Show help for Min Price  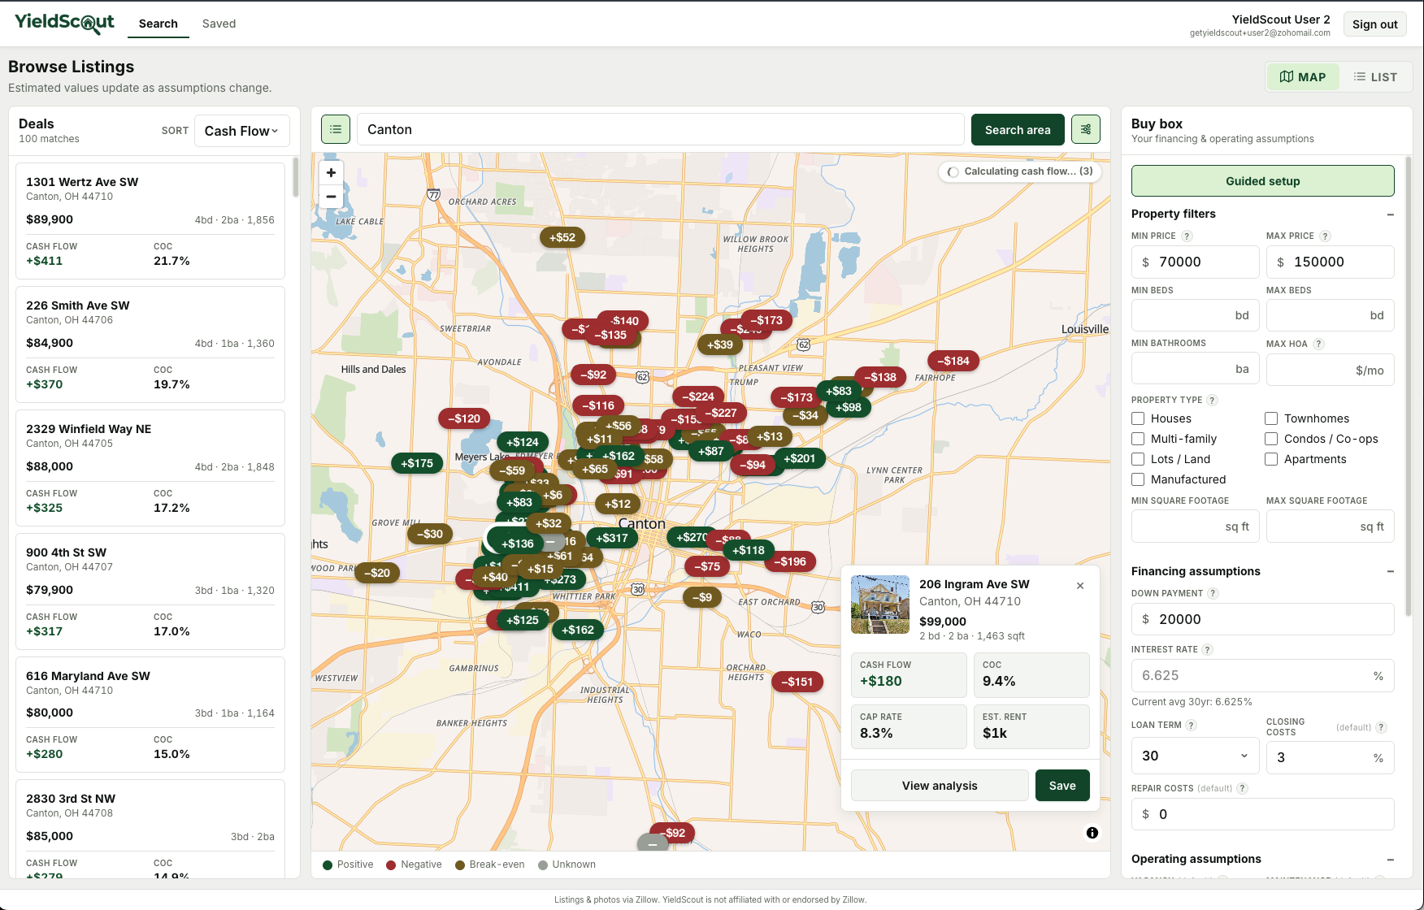(1187, 236)
